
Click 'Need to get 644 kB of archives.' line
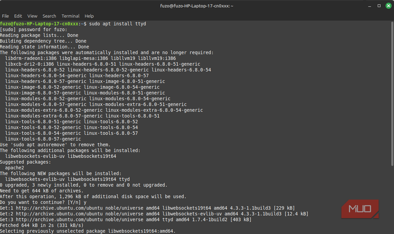42,191
